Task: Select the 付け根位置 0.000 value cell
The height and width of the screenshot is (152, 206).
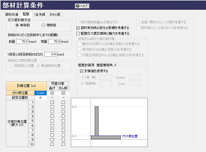Action: 40,93
